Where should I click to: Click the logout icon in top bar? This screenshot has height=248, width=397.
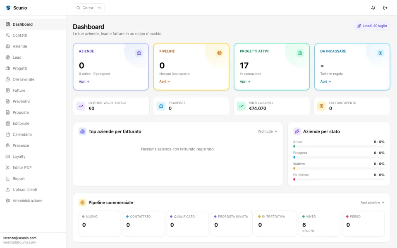pos(385,8)
